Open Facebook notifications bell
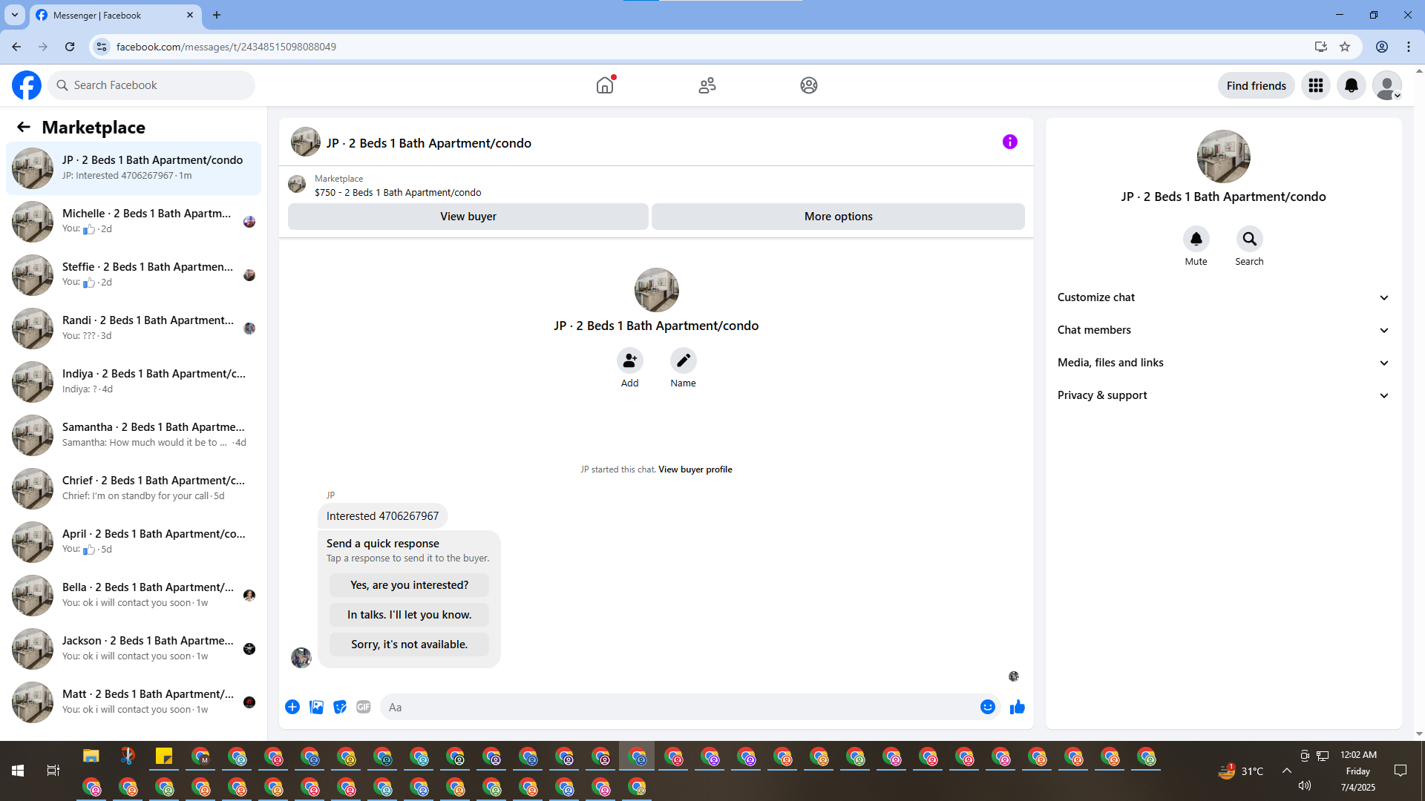This screenshot has width=1425, height=801. pos(1351,85)
